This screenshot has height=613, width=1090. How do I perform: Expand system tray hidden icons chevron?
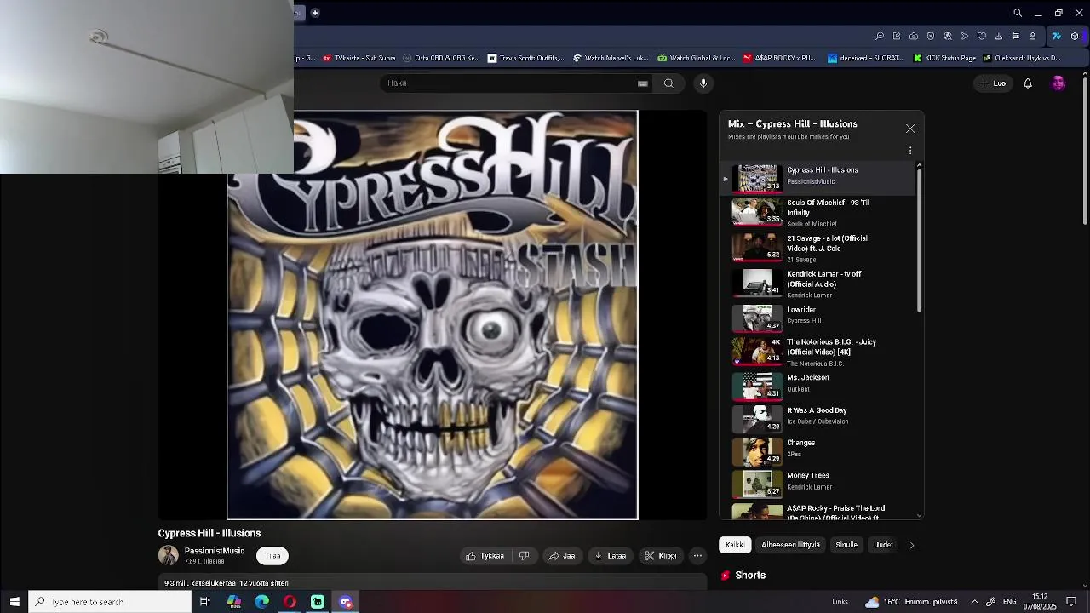[x=974, y=602]
